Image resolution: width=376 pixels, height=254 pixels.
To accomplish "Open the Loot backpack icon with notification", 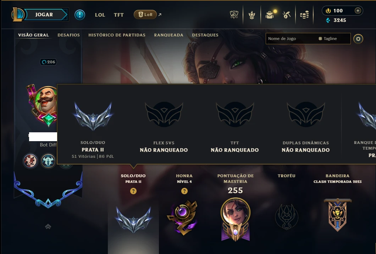I will (270, 15).
